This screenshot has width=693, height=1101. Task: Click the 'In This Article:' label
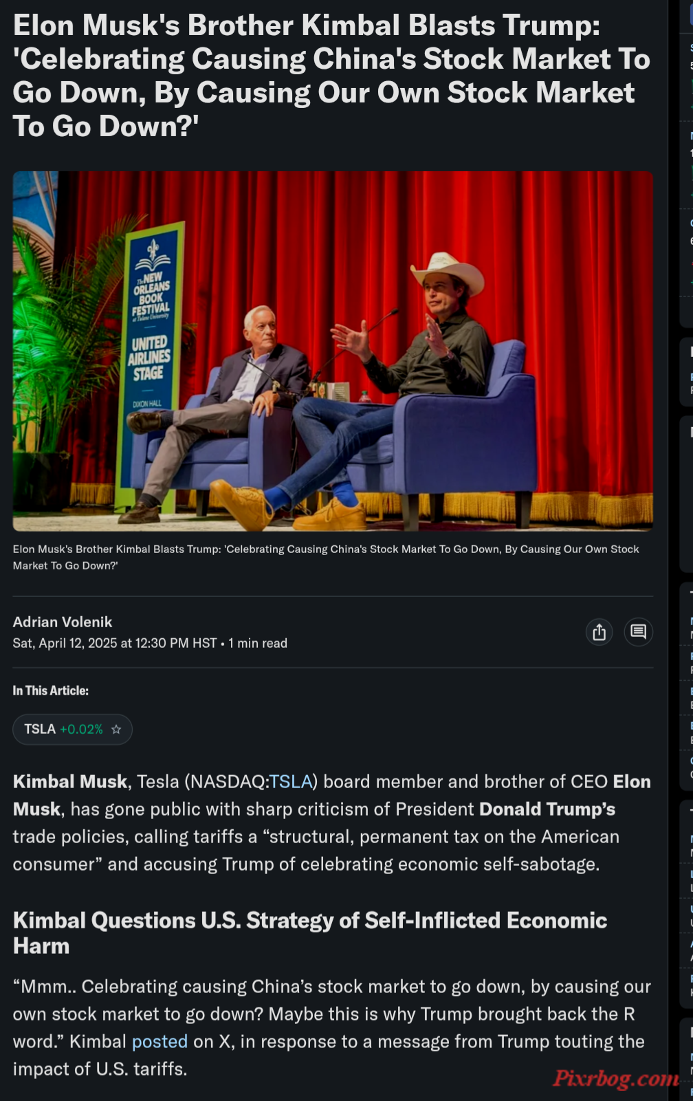(x=51, y=691)
